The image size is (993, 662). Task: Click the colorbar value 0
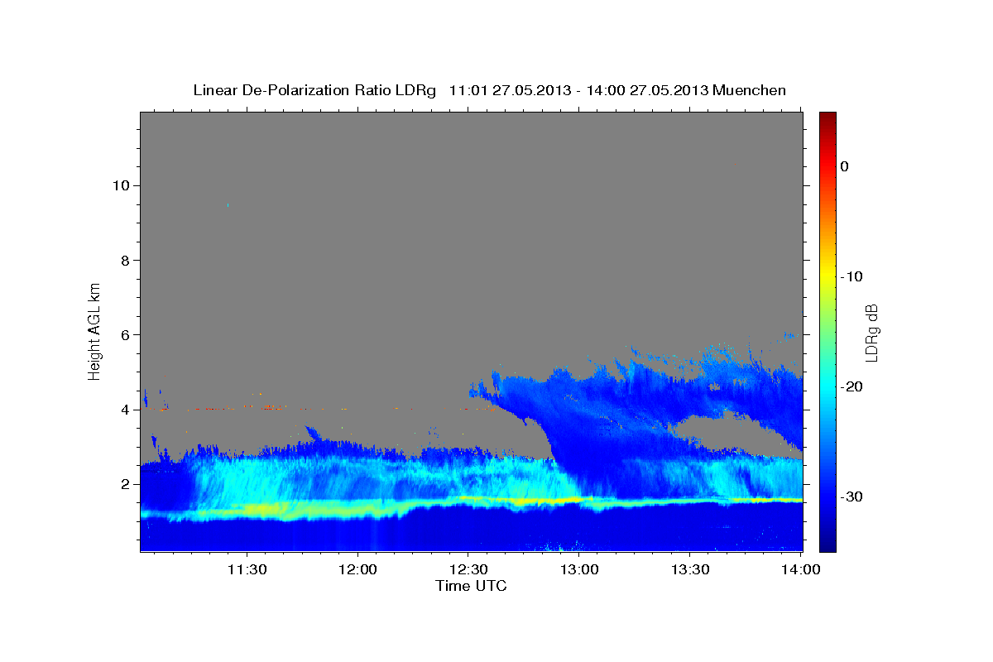point(845,166)
